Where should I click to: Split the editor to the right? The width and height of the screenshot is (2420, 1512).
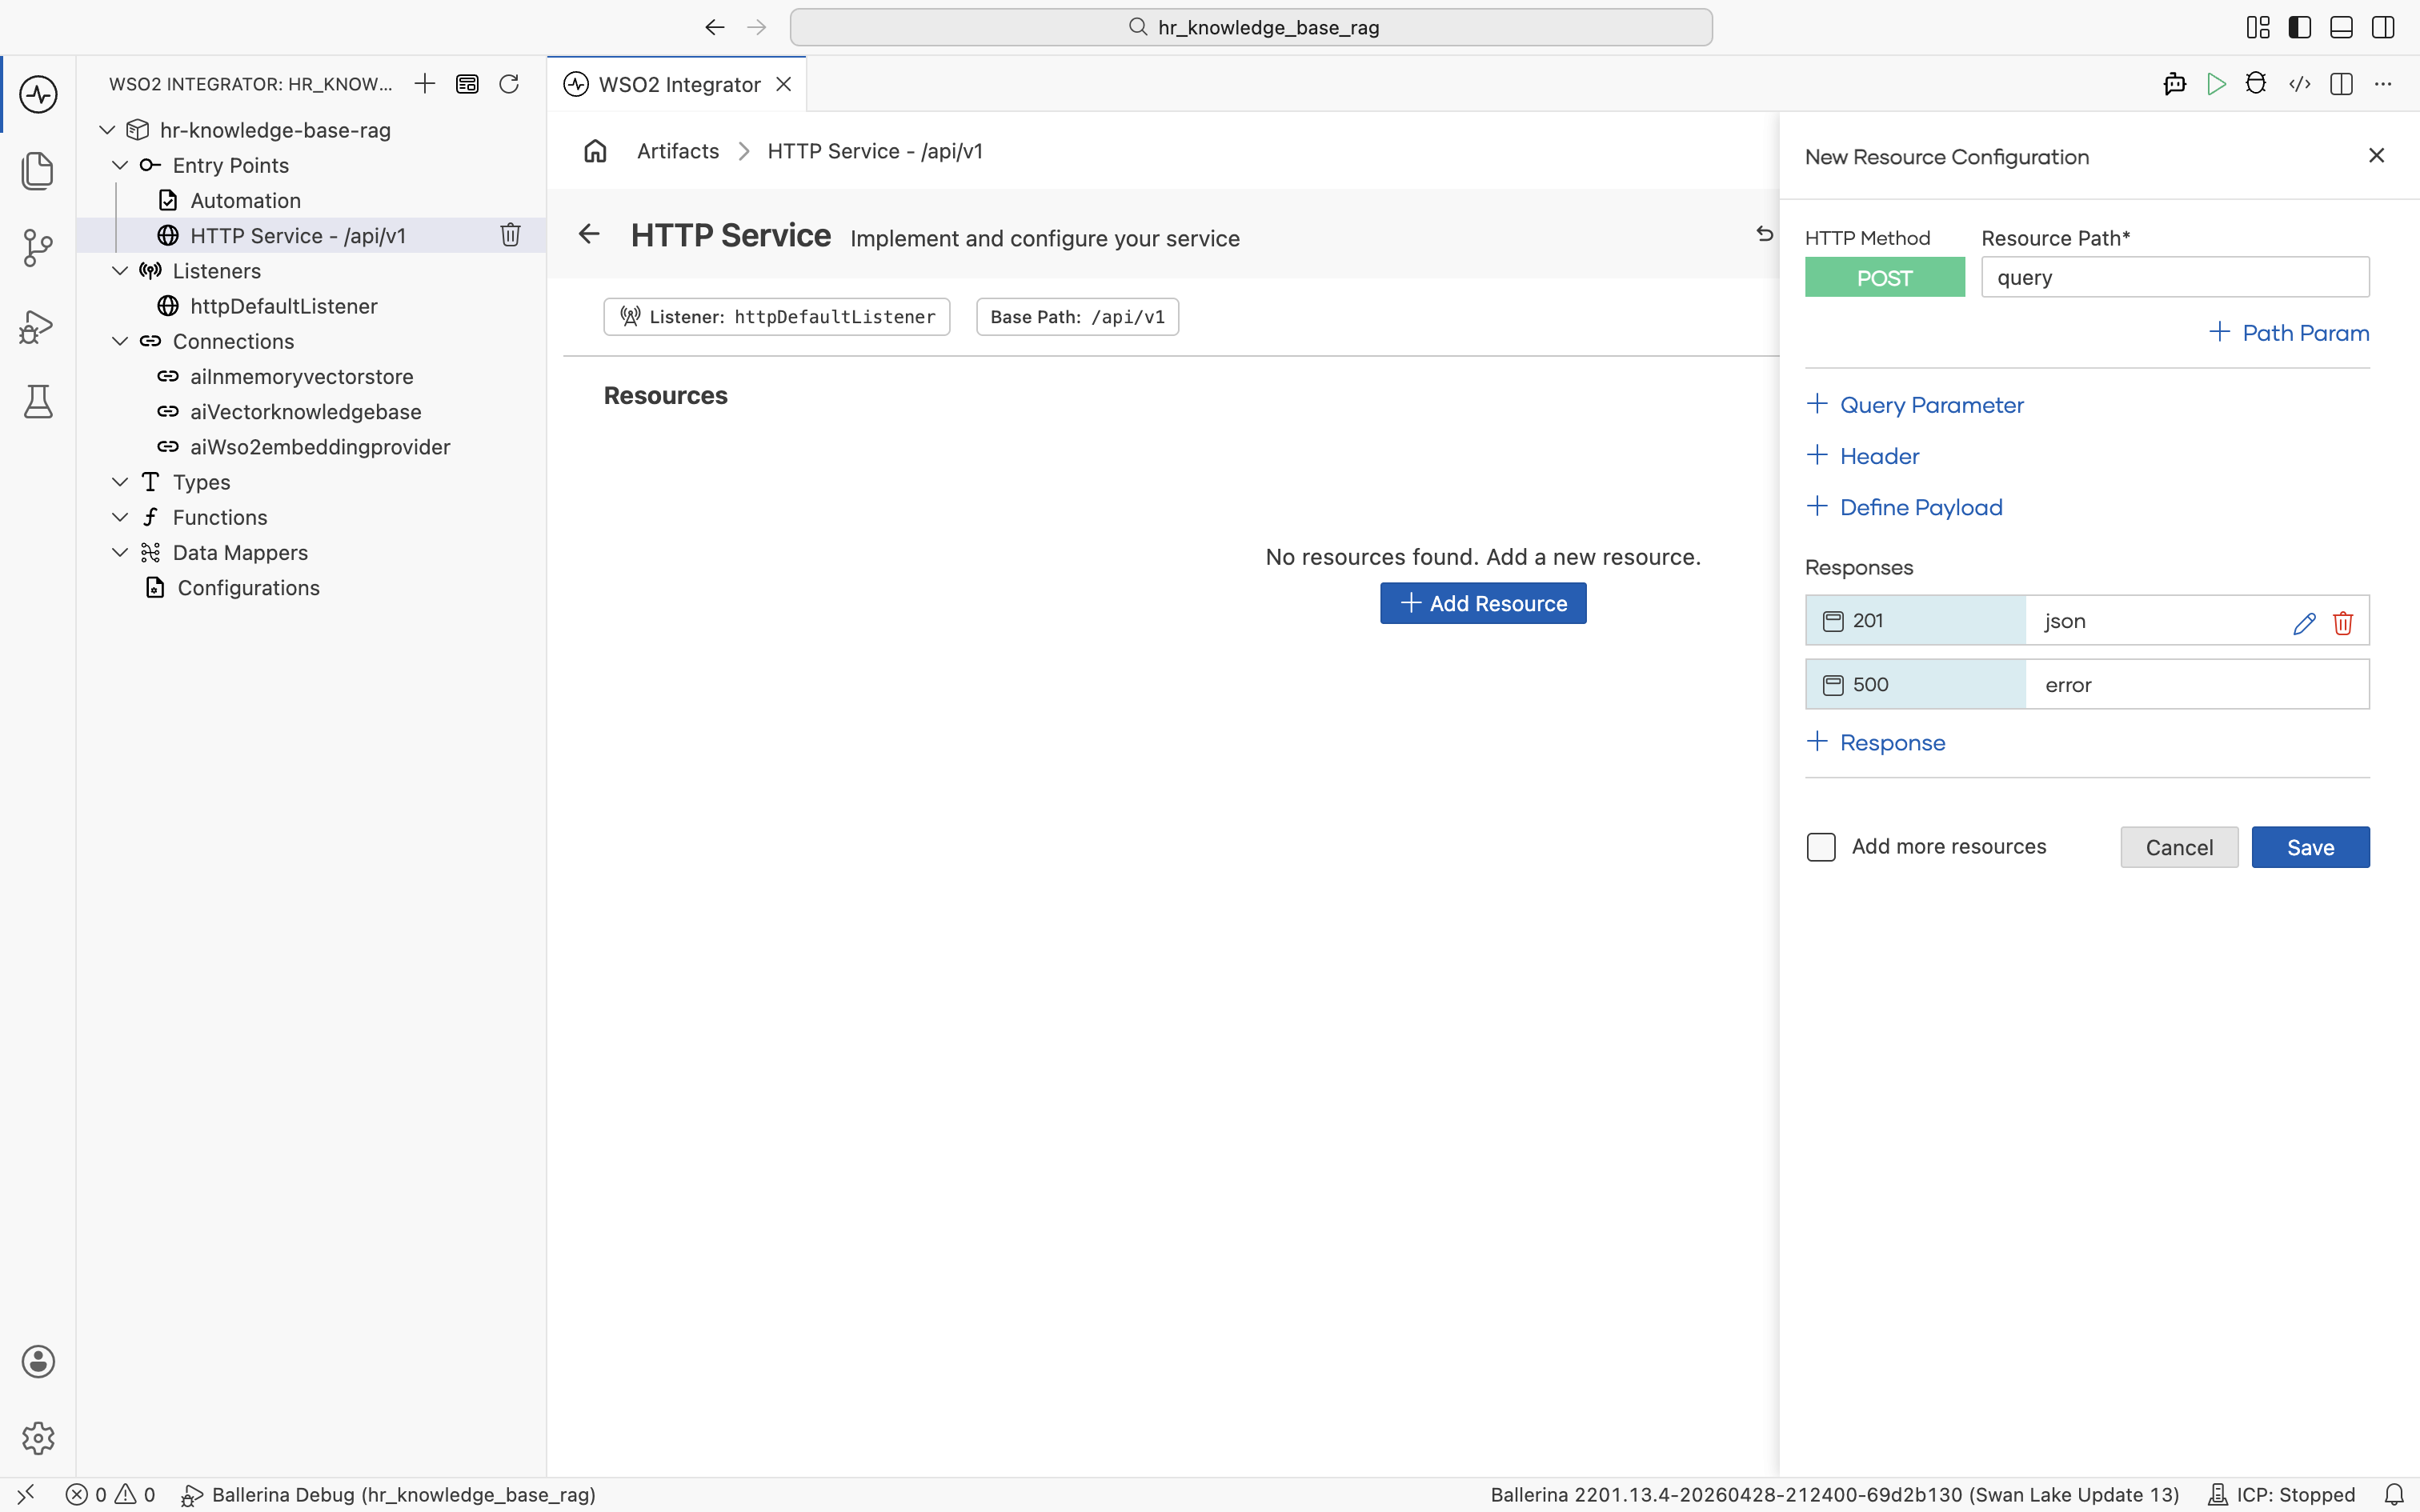(x=2341, y=84)
